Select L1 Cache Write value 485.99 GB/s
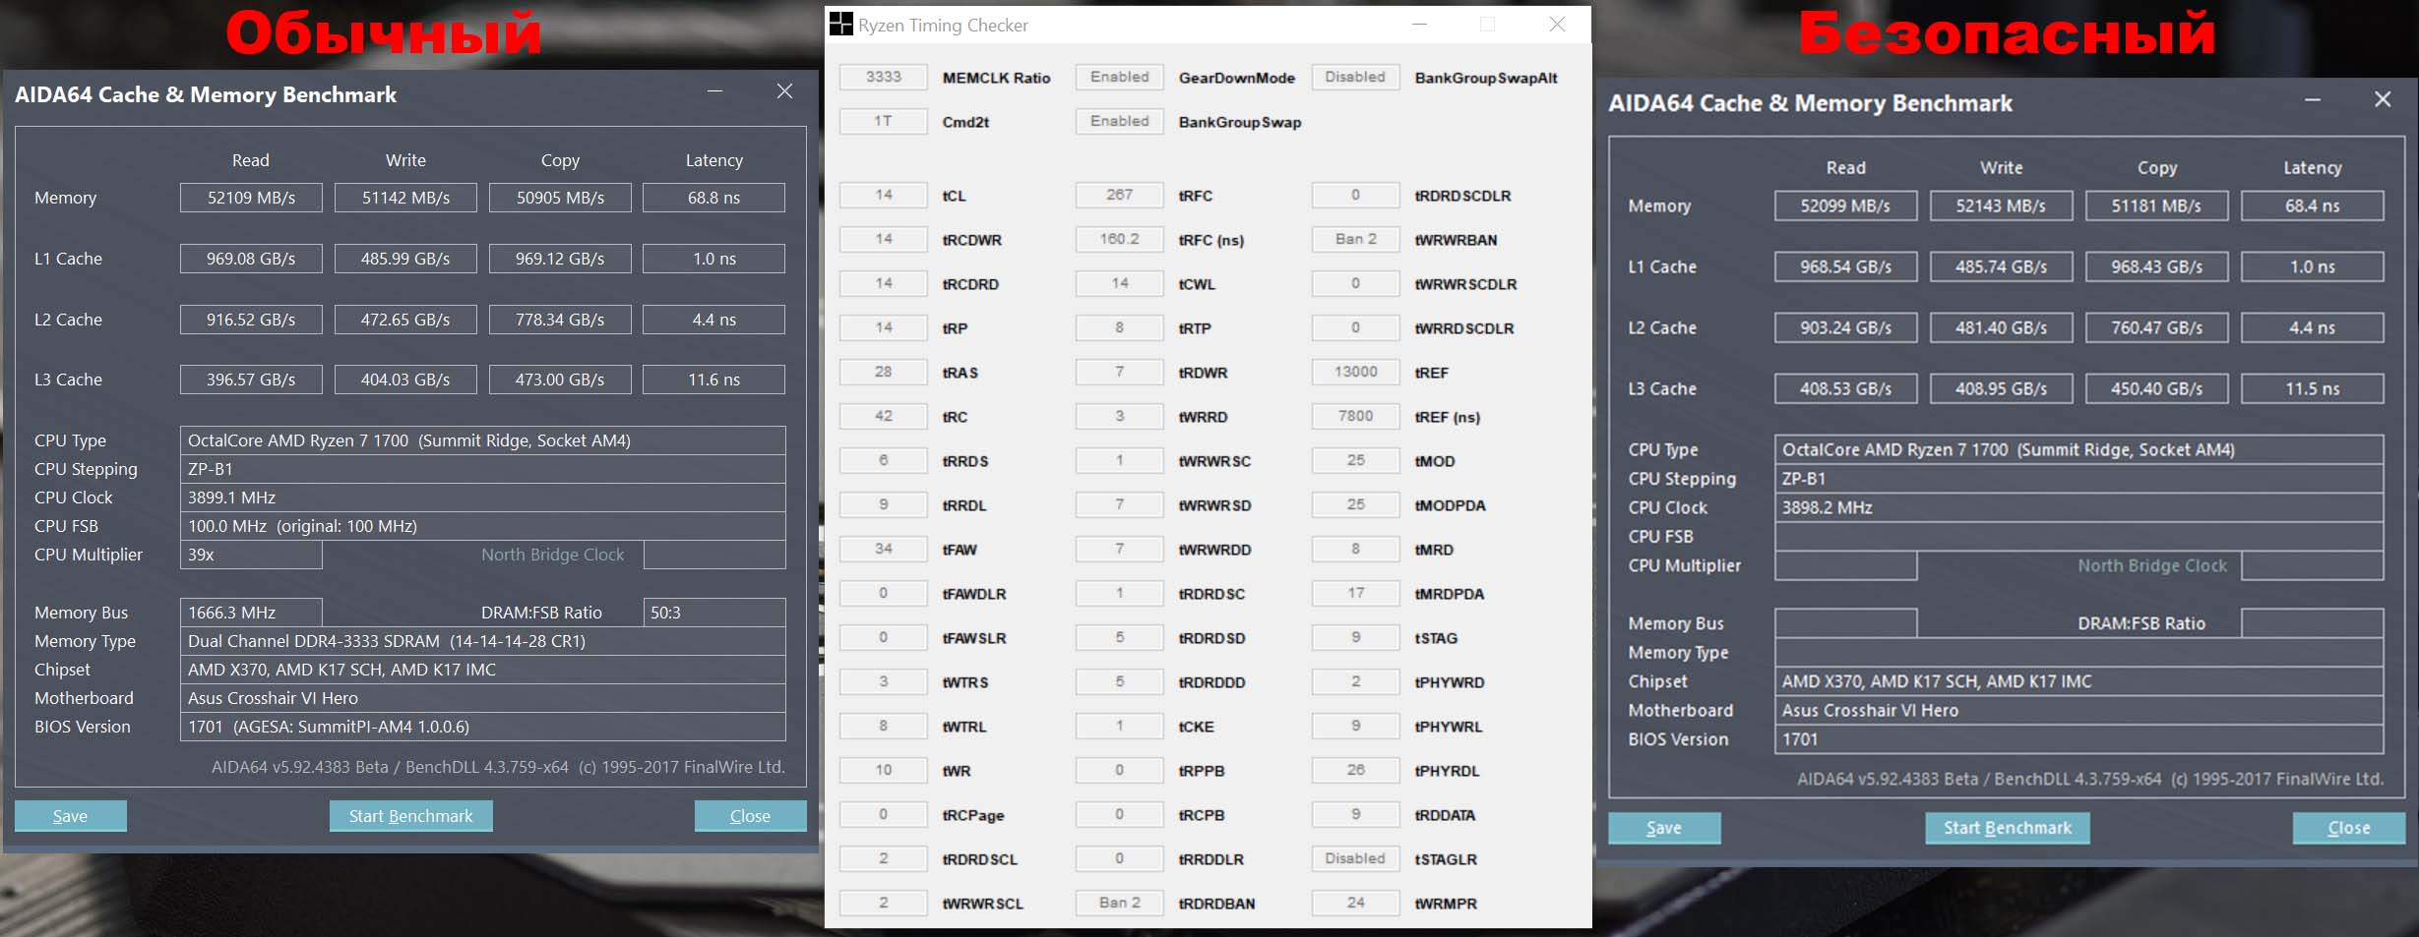This screenshot has height=937, width=2419. click(x=405, y=259)
